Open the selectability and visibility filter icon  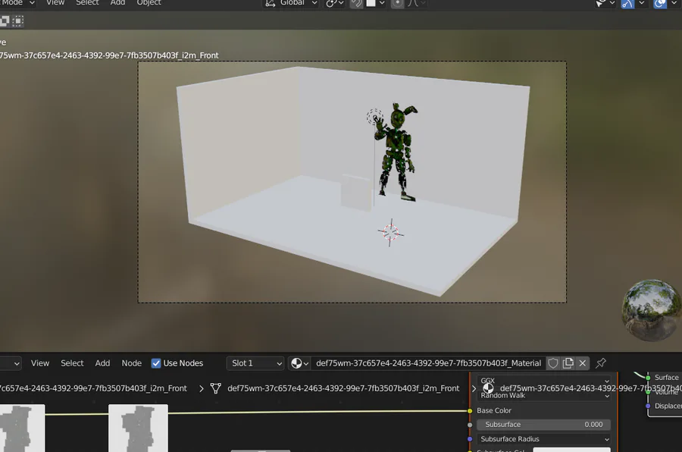pos(605,3)
